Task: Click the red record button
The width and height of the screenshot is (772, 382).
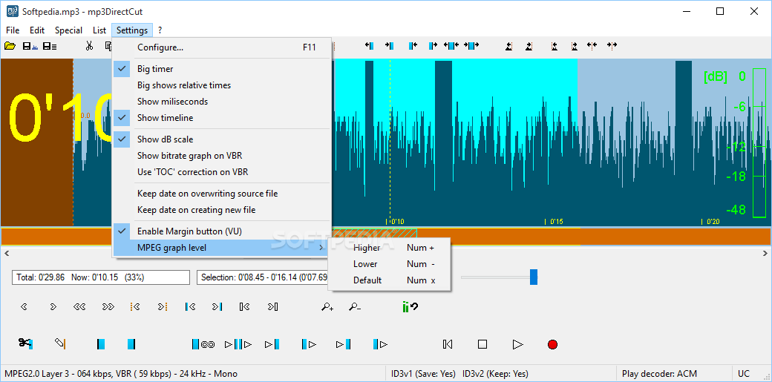Action: click(x=552, y=344)
